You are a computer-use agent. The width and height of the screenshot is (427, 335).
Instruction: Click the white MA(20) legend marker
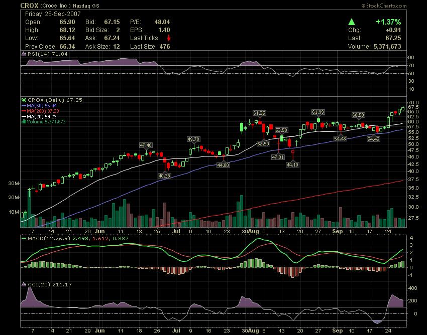point(24,116)
